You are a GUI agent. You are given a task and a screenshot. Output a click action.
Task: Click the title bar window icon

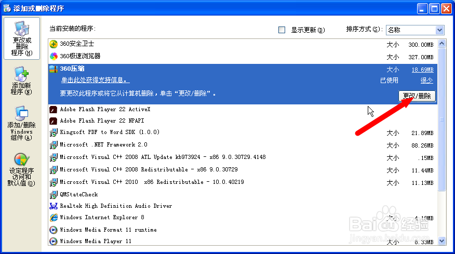pos(7,8)
